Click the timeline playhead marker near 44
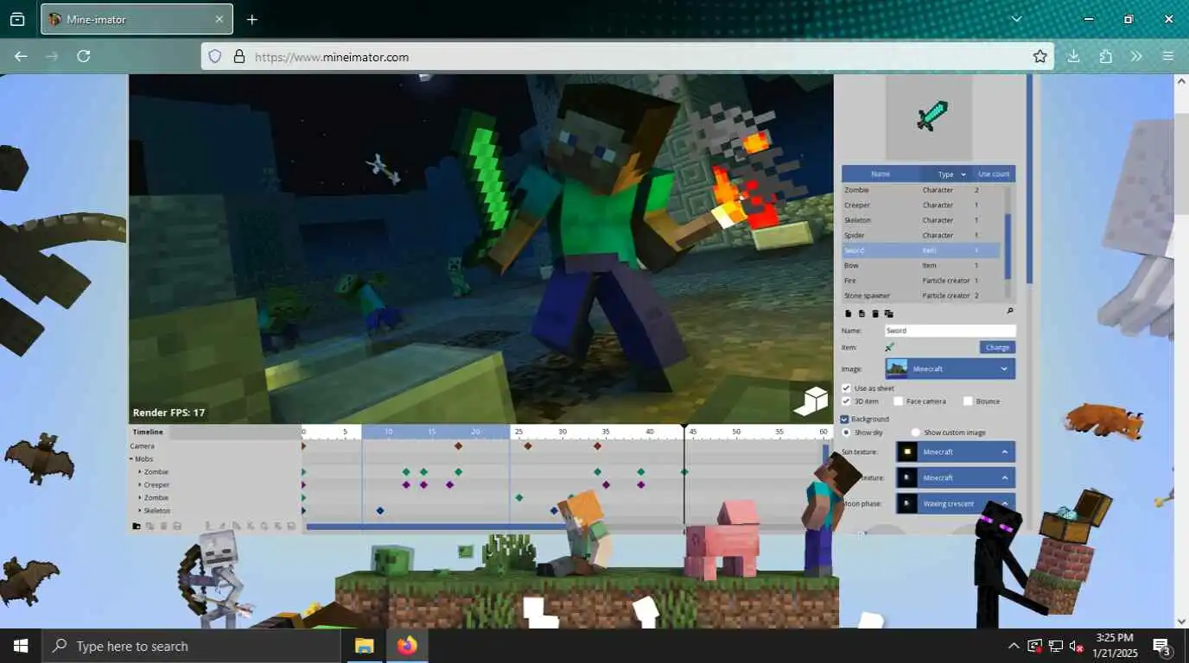 coord(684,427)
